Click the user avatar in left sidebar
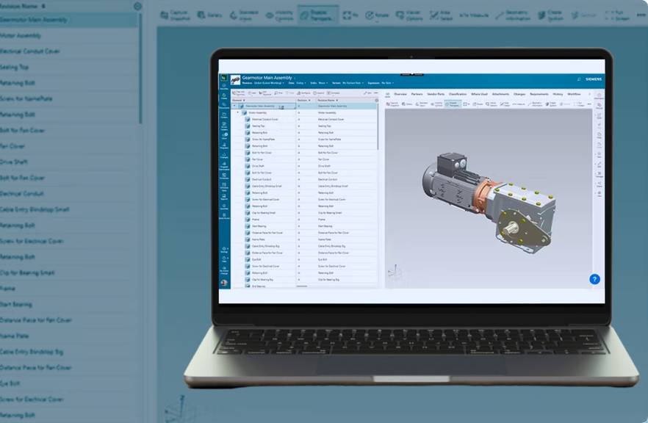648x423 pixels. coord(224,283)
